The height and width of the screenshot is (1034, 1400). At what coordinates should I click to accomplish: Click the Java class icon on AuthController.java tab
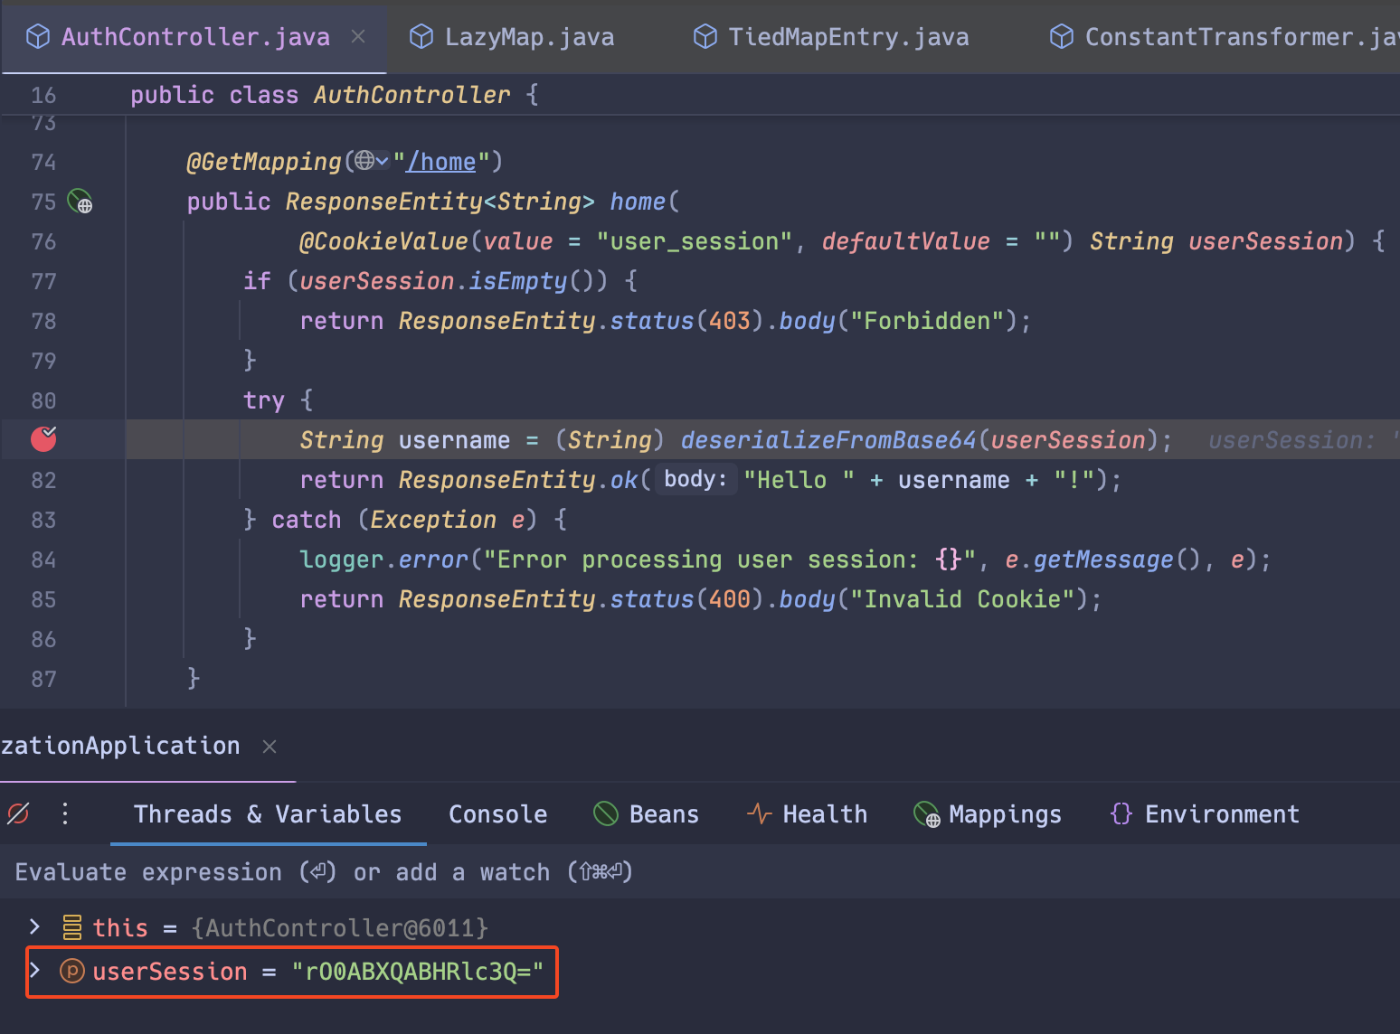click(x=36, y=36)
